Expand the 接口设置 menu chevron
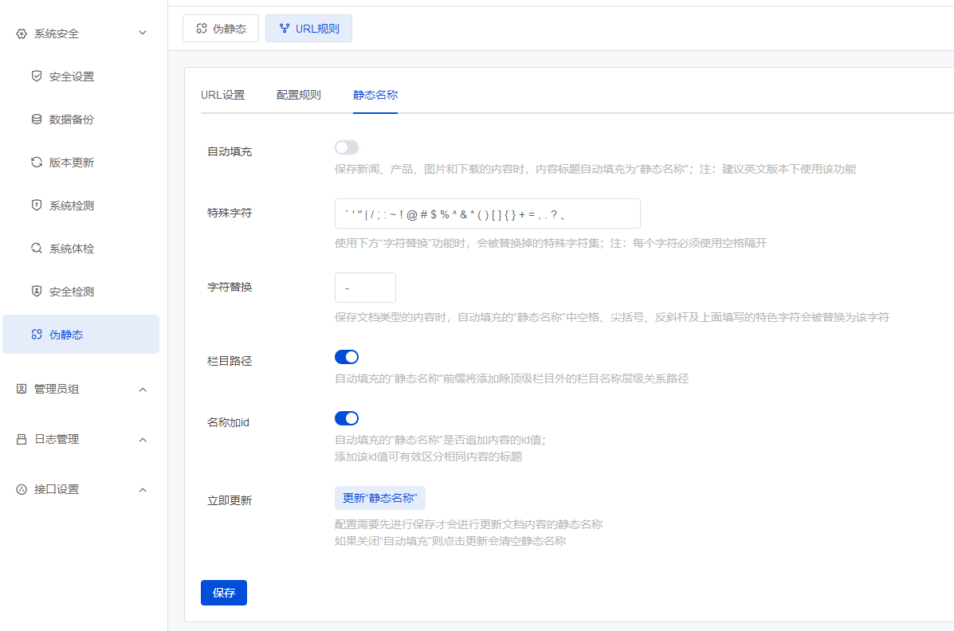The image size is (954, 631). coord(143,490)
